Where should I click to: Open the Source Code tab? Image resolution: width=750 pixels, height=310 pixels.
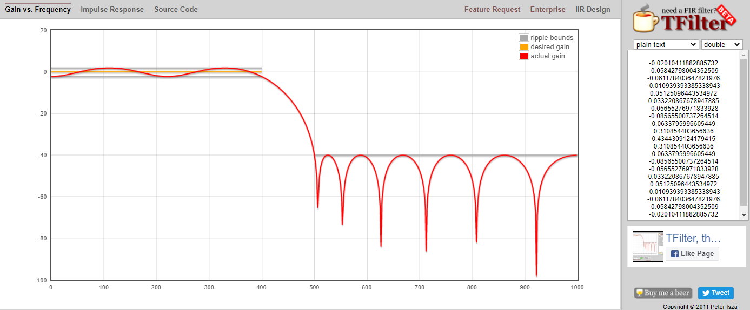pyautogui.click(x=176, y=9)
